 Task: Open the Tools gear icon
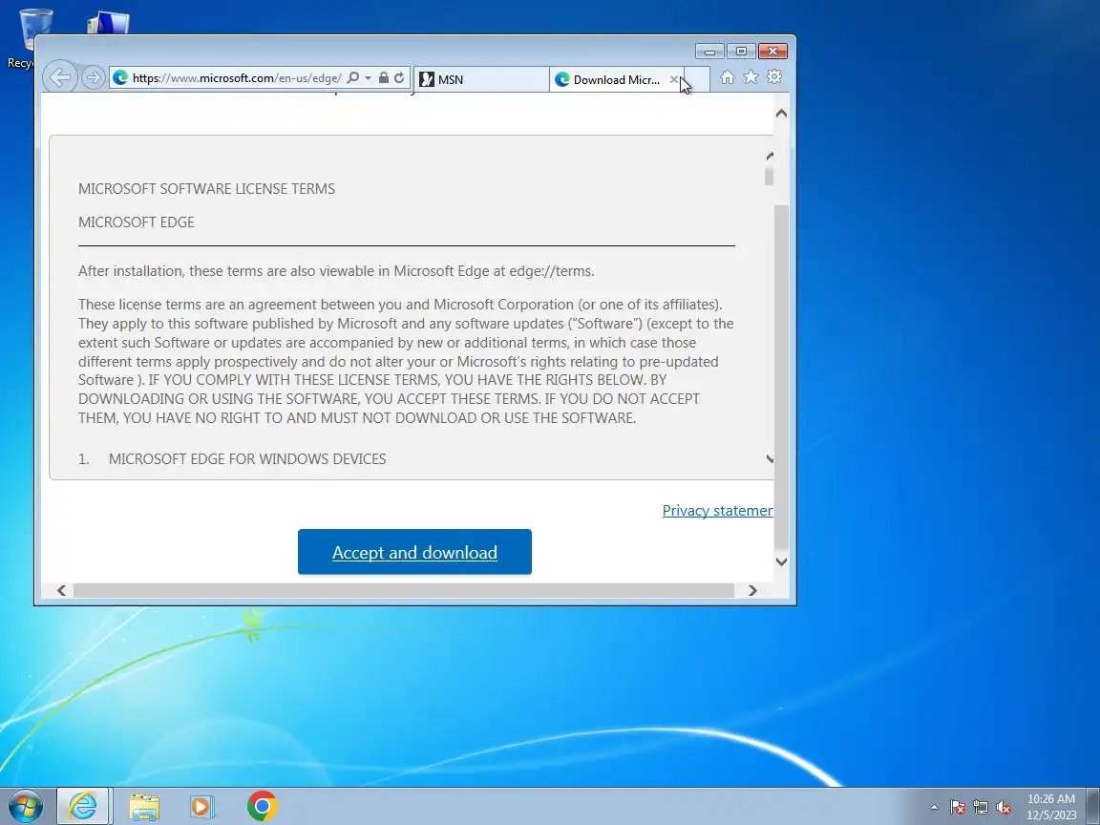coord(774,77)
